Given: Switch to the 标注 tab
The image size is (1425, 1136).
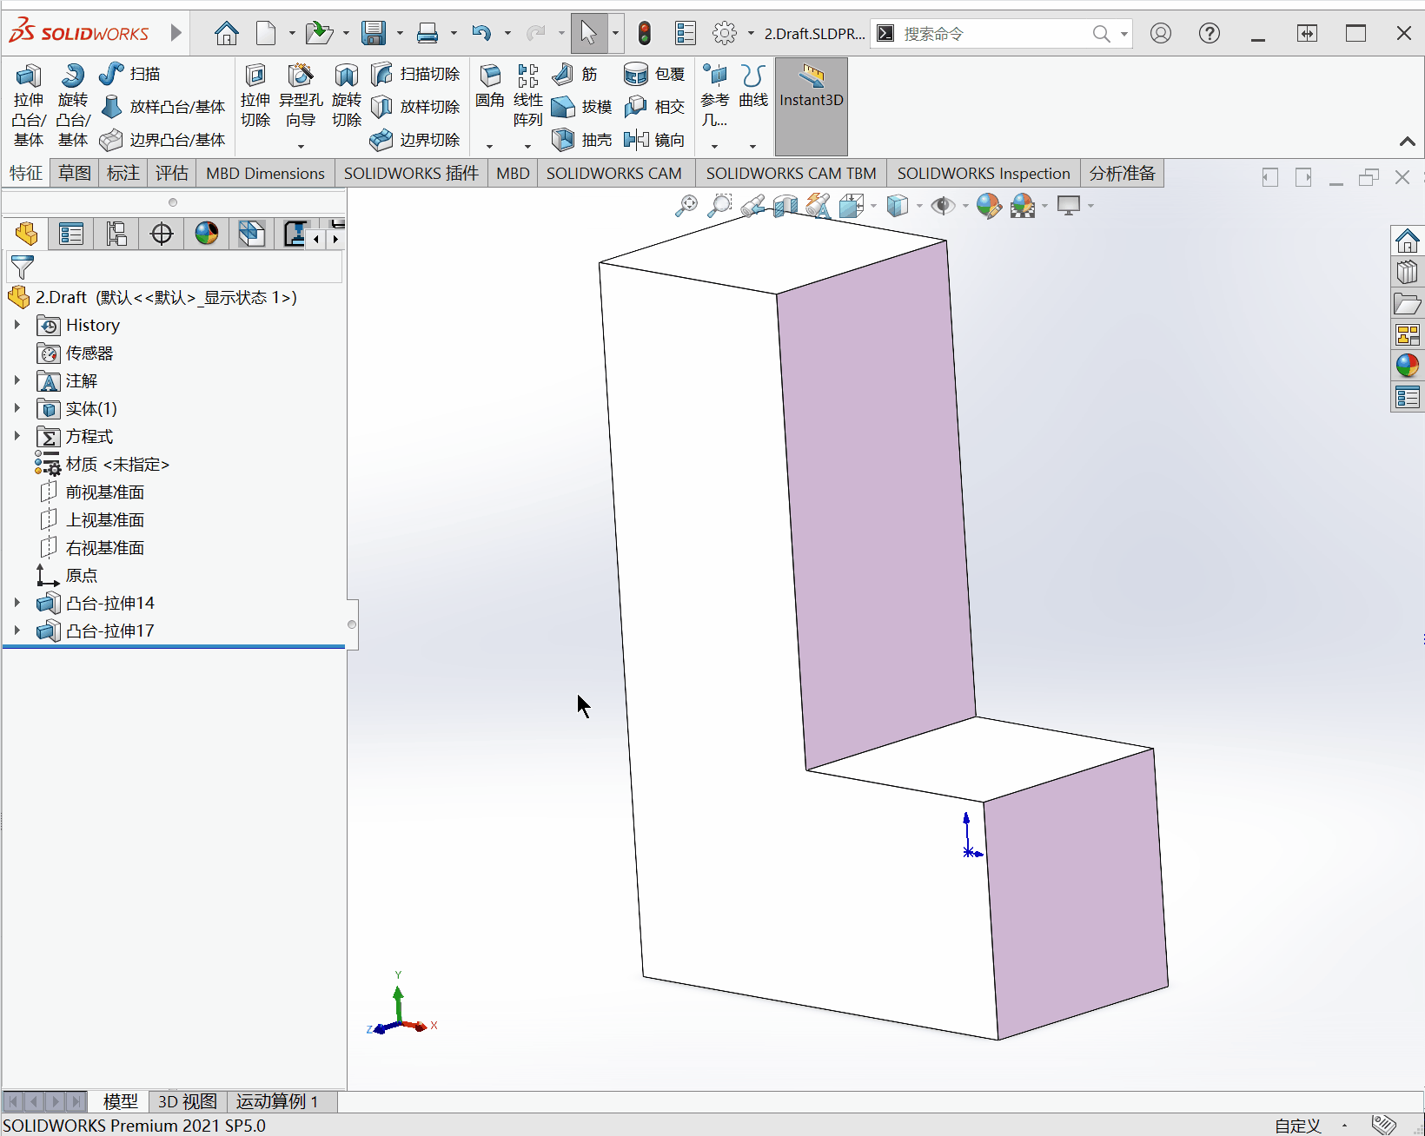Looking at the screenshot, I should pos(123,174).
